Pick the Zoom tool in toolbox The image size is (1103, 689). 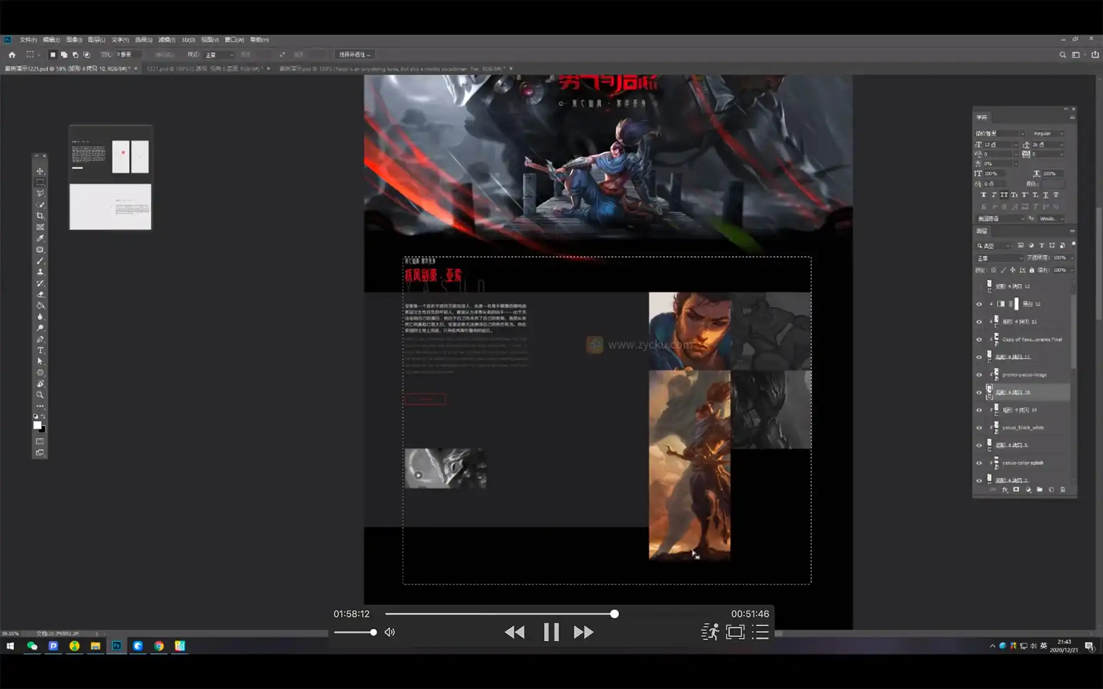coord(40,395)
